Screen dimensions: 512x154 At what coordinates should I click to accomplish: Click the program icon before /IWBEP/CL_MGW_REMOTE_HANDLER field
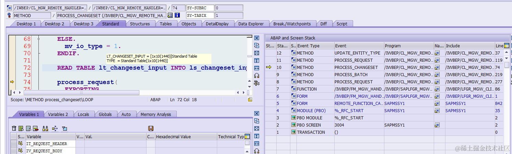(x=9, y=8)
